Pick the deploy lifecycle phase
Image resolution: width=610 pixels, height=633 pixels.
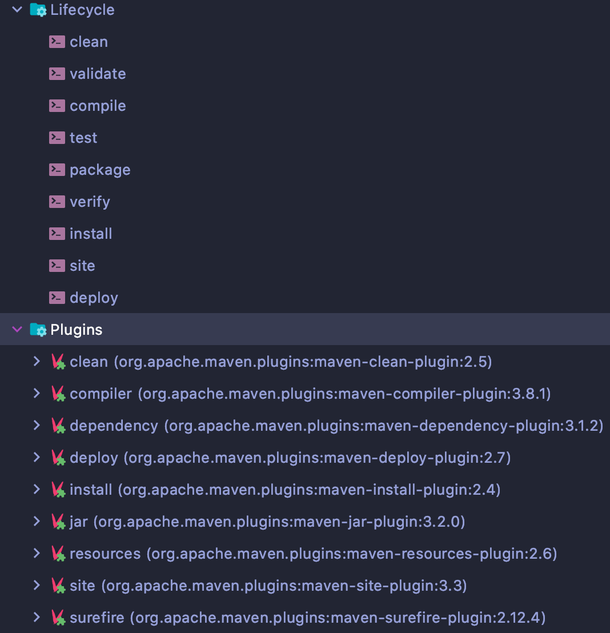click(x=94, y=298)
